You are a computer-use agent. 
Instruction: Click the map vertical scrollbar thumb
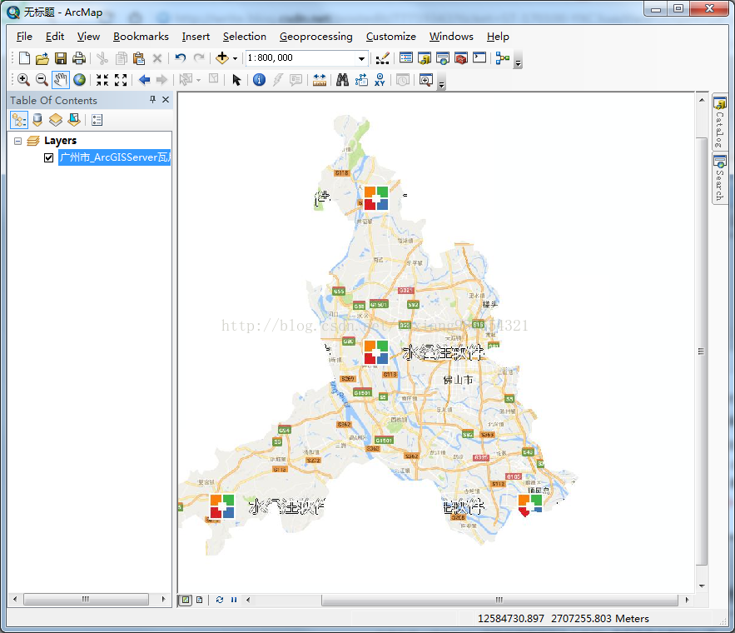point(701,351)
